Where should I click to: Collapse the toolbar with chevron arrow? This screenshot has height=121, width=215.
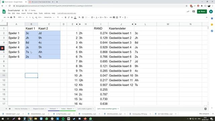(x=207, y=17)
